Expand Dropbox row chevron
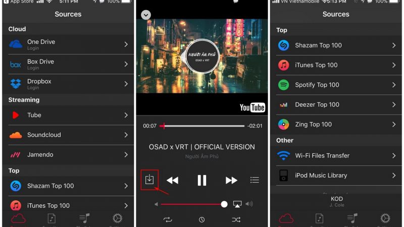 pyautogui.click(x=126, y=84)
